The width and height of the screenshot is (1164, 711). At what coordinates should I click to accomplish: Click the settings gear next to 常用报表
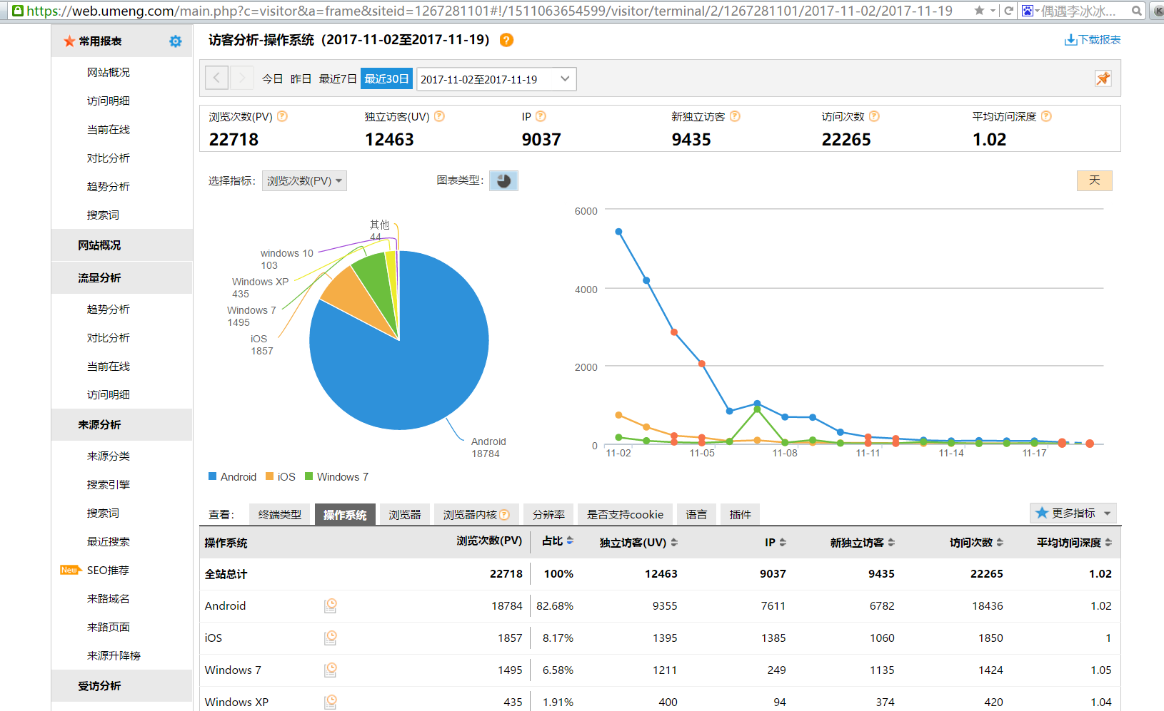pyautogui.click(x=175, y=41)
